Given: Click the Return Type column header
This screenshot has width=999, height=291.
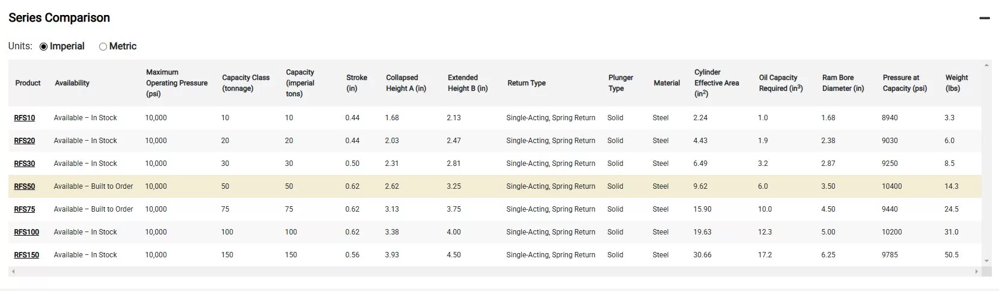Looking at the screenshot, I should (527, 83).
